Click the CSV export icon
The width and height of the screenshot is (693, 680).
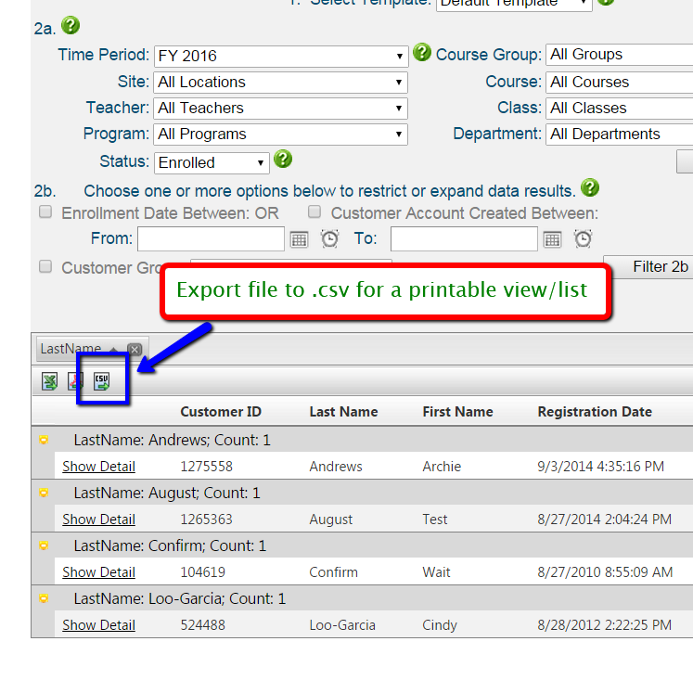[102, 380]
